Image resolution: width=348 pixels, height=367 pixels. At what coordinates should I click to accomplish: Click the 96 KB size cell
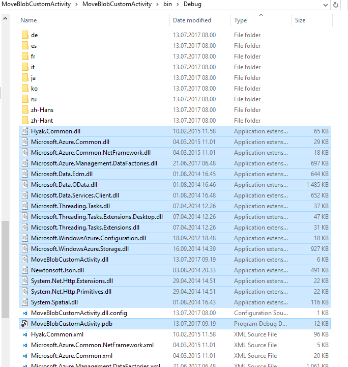321,334
